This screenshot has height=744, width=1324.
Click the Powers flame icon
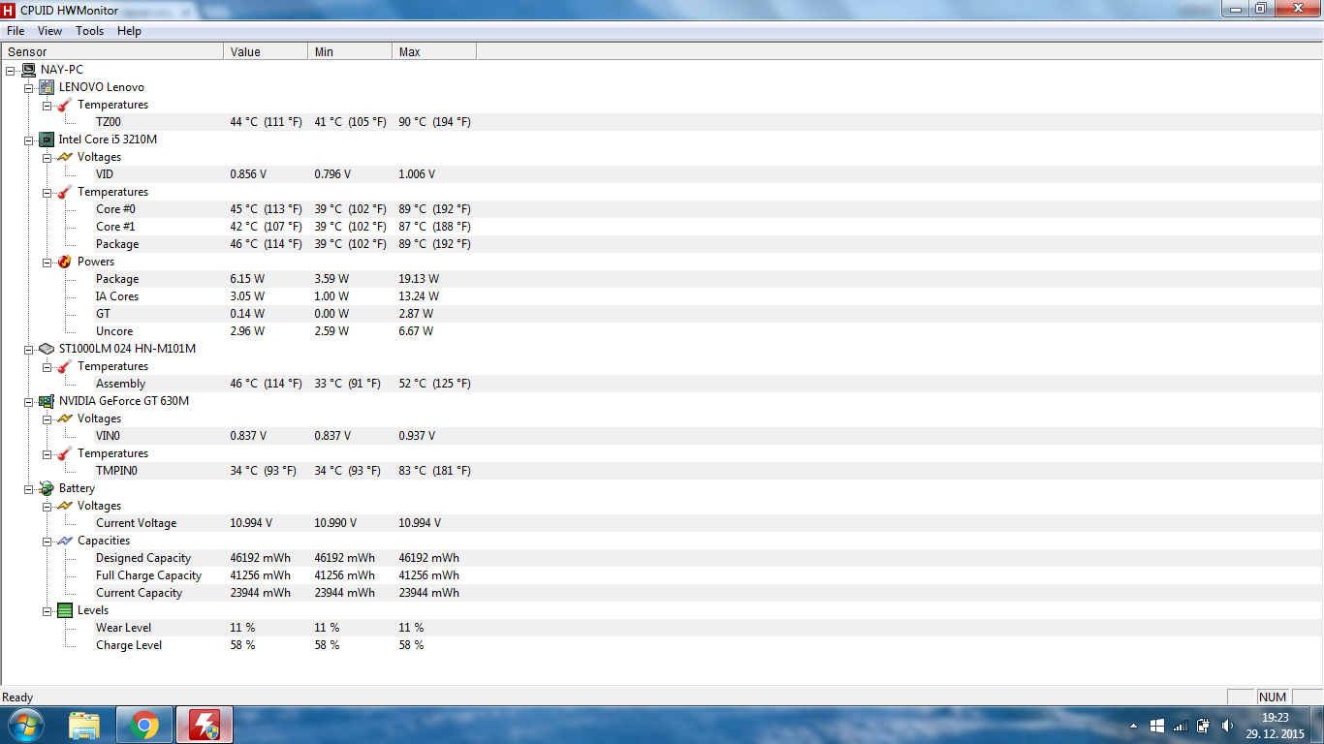point(65,262)
